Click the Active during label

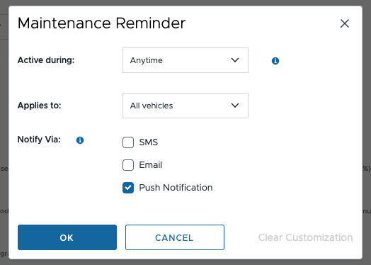[x=46, y=60]
